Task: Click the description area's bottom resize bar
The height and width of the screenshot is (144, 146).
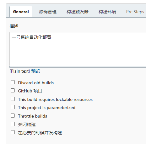Action: (78, 67)
